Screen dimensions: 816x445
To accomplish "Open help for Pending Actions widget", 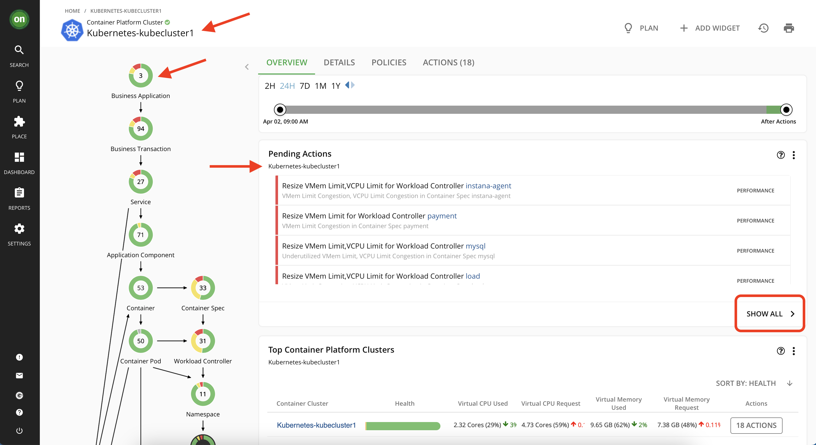I will point(781,155).
